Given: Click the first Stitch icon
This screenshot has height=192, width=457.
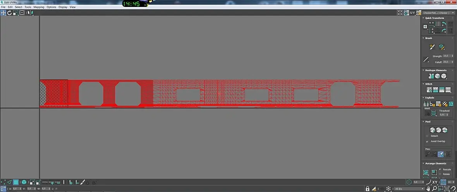Looking at the screenshot, I should pyautogui.click(x=430, y=90).
